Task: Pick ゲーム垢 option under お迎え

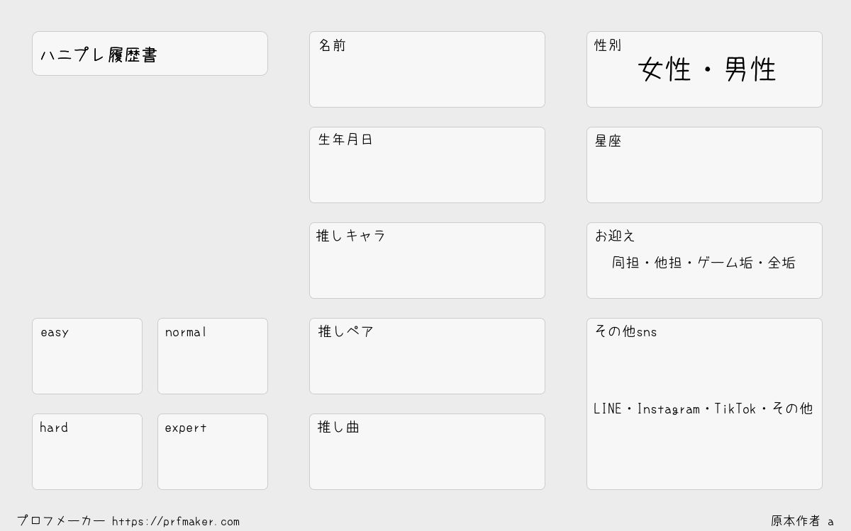Action: point(725,263)
